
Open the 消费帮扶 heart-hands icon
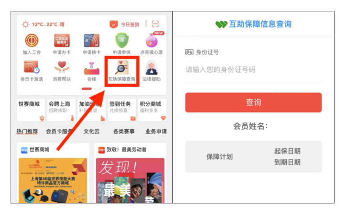62,67
